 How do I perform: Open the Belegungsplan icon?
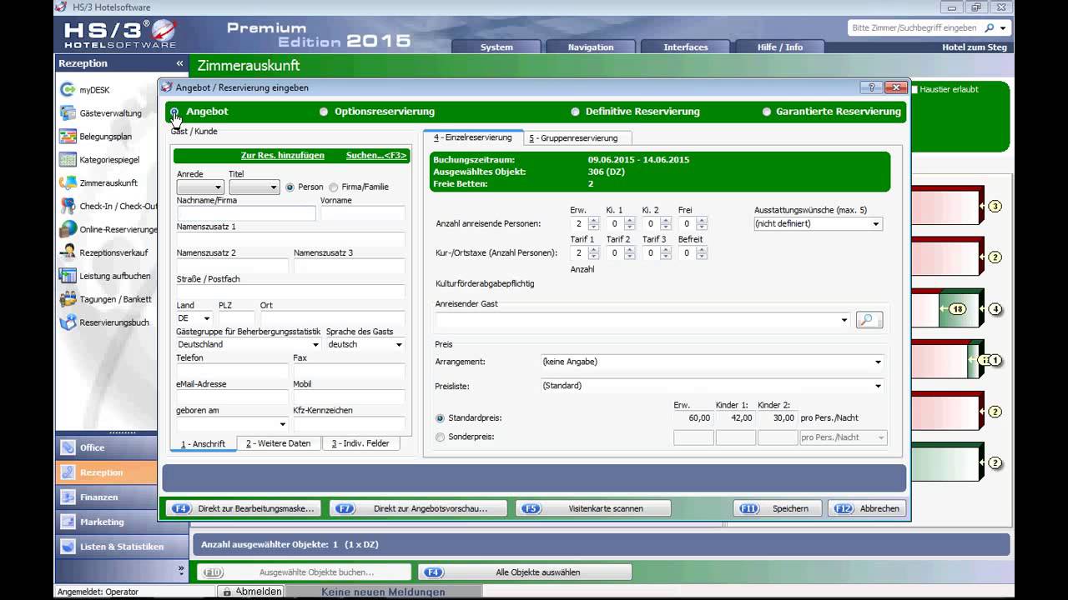pyautogui.click(x=68, y=137)
